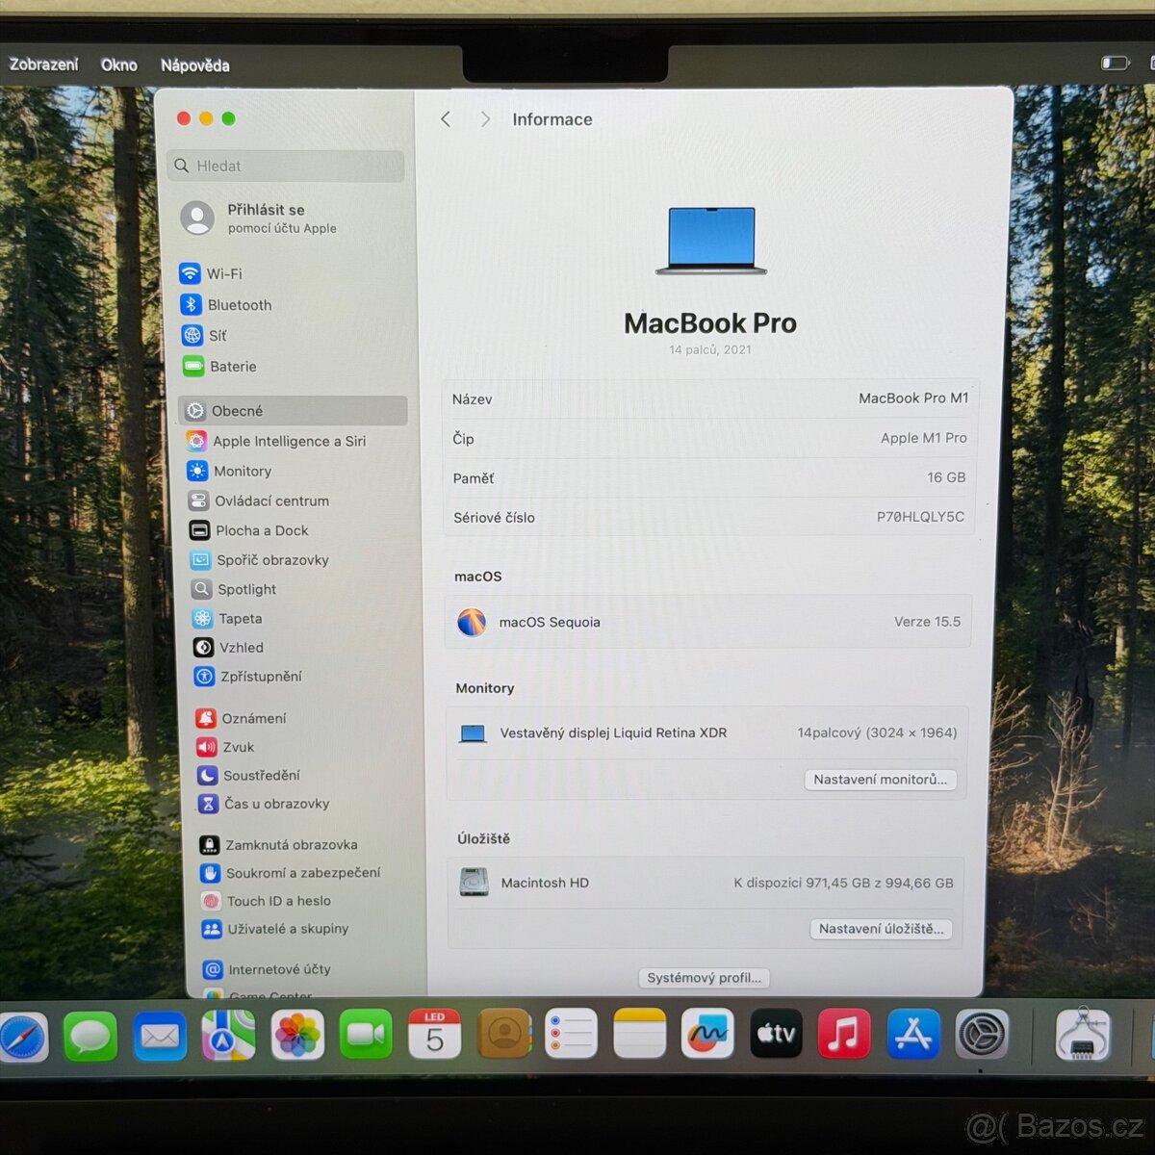
Task: Open Nastavení monitorů...
Action: pos(879,780)
